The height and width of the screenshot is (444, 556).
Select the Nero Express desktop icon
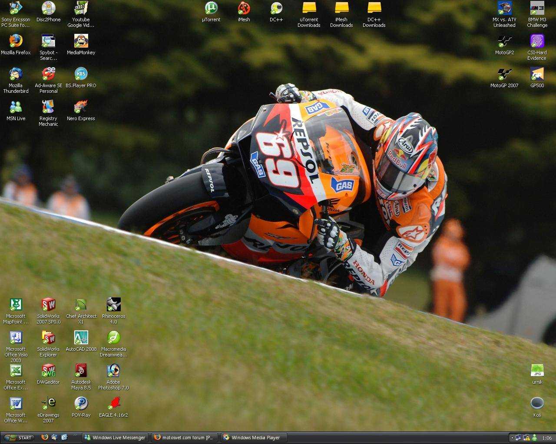click(81, 111)
